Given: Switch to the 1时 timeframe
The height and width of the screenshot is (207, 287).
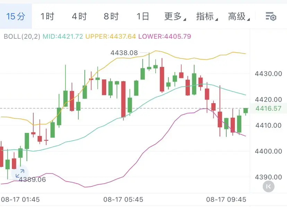Looking at the screenshot, I should [x=47, y=16].
